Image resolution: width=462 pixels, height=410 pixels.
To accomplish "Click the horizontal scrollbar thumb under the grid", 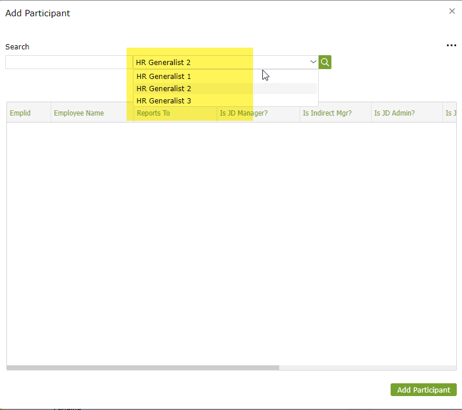I will pyautogui.click(x=143, y=368).
